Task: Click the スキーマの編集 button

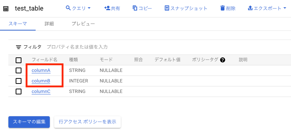Action: [29, 122]
